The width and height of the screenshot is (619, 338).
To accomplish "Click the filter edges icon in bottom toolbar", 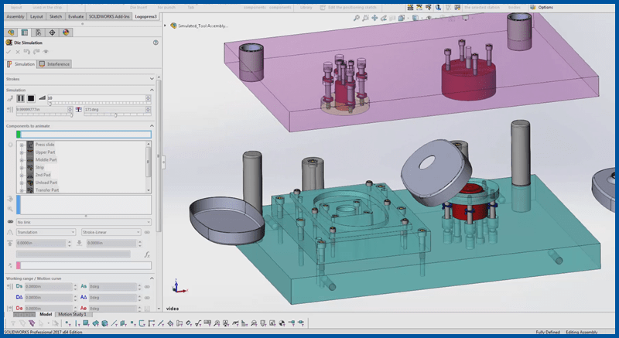I will point(77,323).
